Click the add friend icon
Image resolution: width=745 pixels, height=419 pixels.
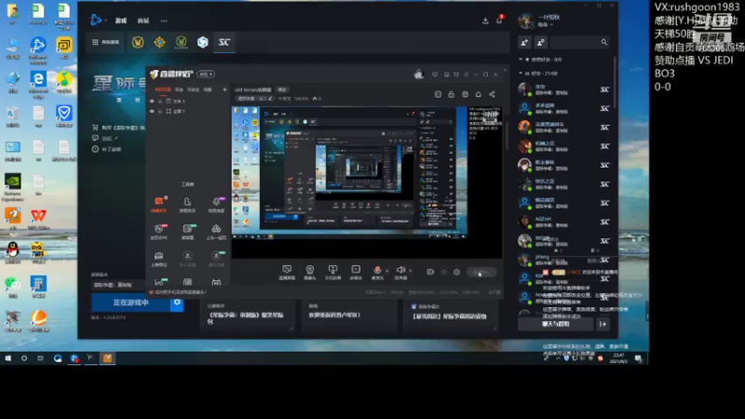[524, 42]
